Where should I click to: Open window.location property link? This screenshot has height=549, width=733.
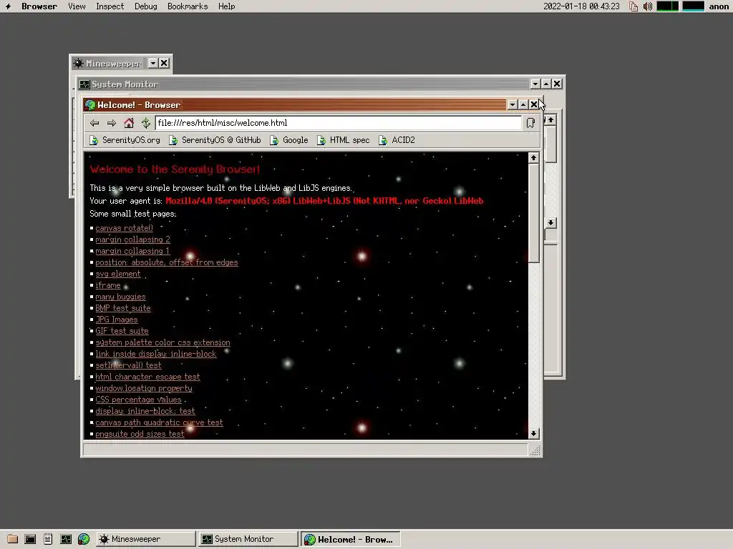coord(144,388)
